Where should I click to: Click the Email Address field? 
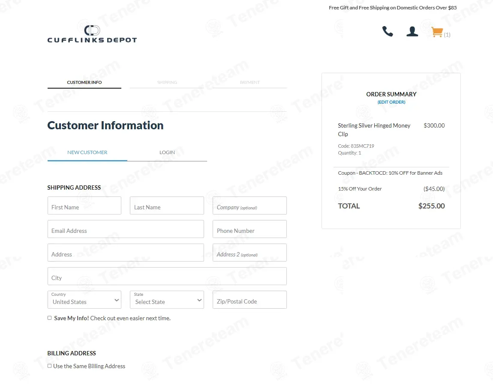tap(126, 229)
